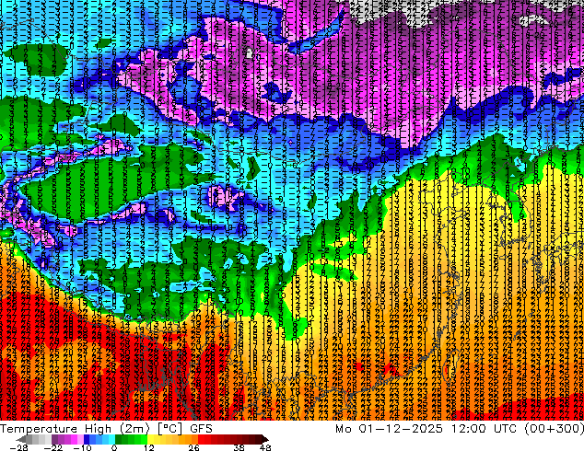584x451 pixels.
Task: Click the dark purple swatch at -22 on the scale
Action: 54,439
